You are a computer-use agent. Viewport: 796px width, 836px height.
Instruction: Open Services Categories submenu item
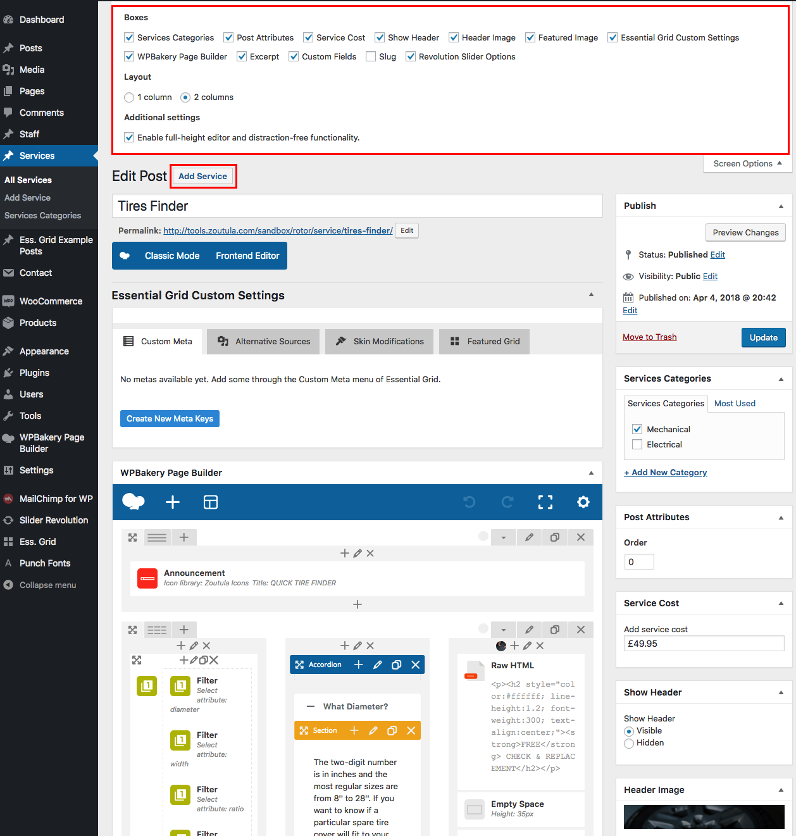click(x=42, y=216)
